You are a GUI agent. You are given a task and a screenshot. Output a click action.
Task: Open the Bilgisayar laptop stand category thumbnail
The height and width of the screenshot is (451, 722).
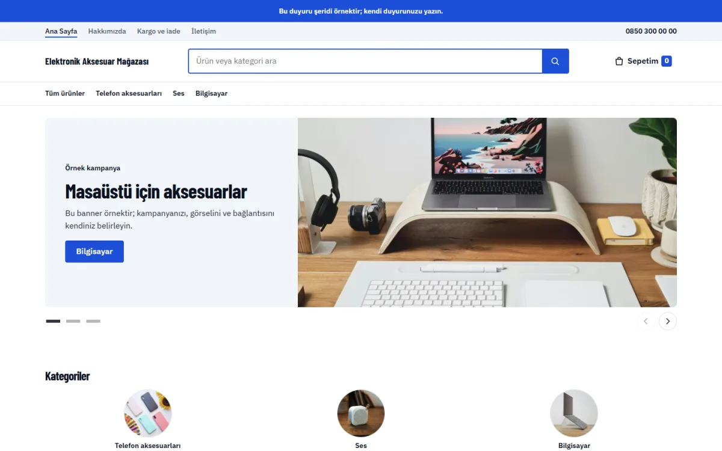[x=574, y=413]
